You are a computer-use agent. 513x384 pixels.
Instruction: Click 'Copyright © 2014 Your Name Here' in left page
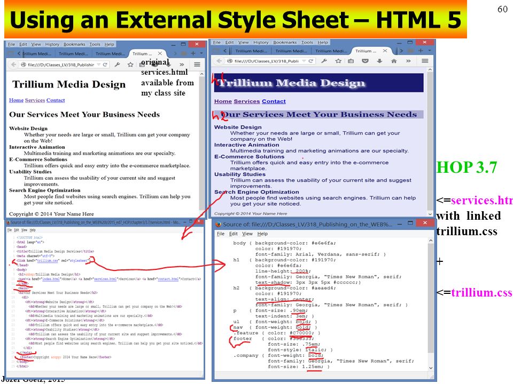pos(51,214)
